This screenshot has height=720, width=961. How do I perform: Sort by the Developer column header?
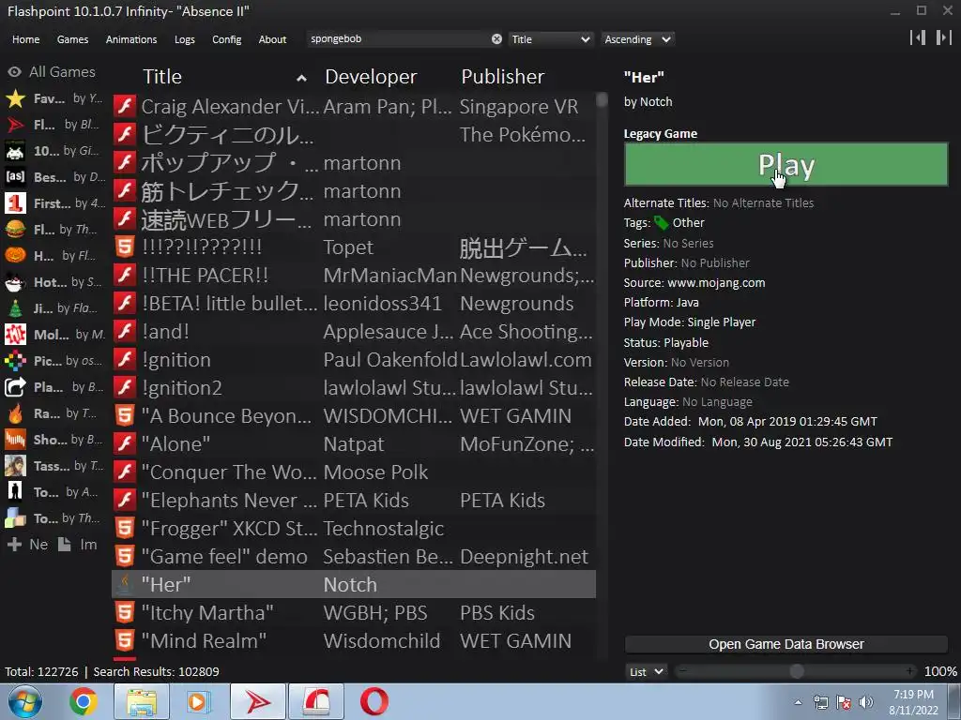[x=371, y=77]
